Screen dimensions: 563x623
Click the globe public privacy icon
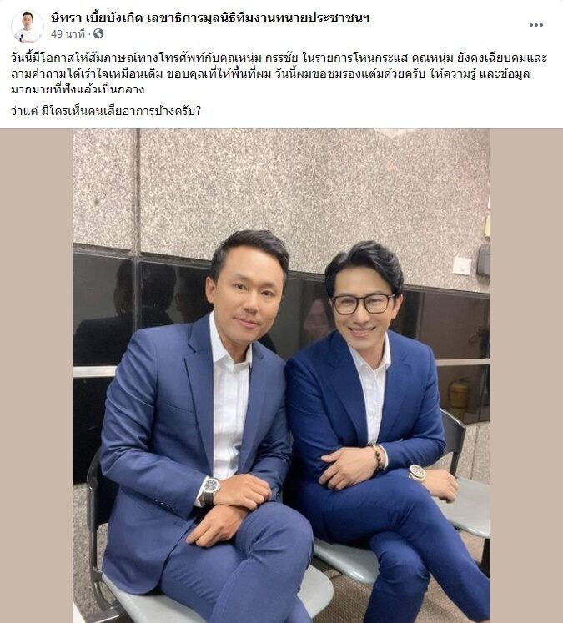98,33
